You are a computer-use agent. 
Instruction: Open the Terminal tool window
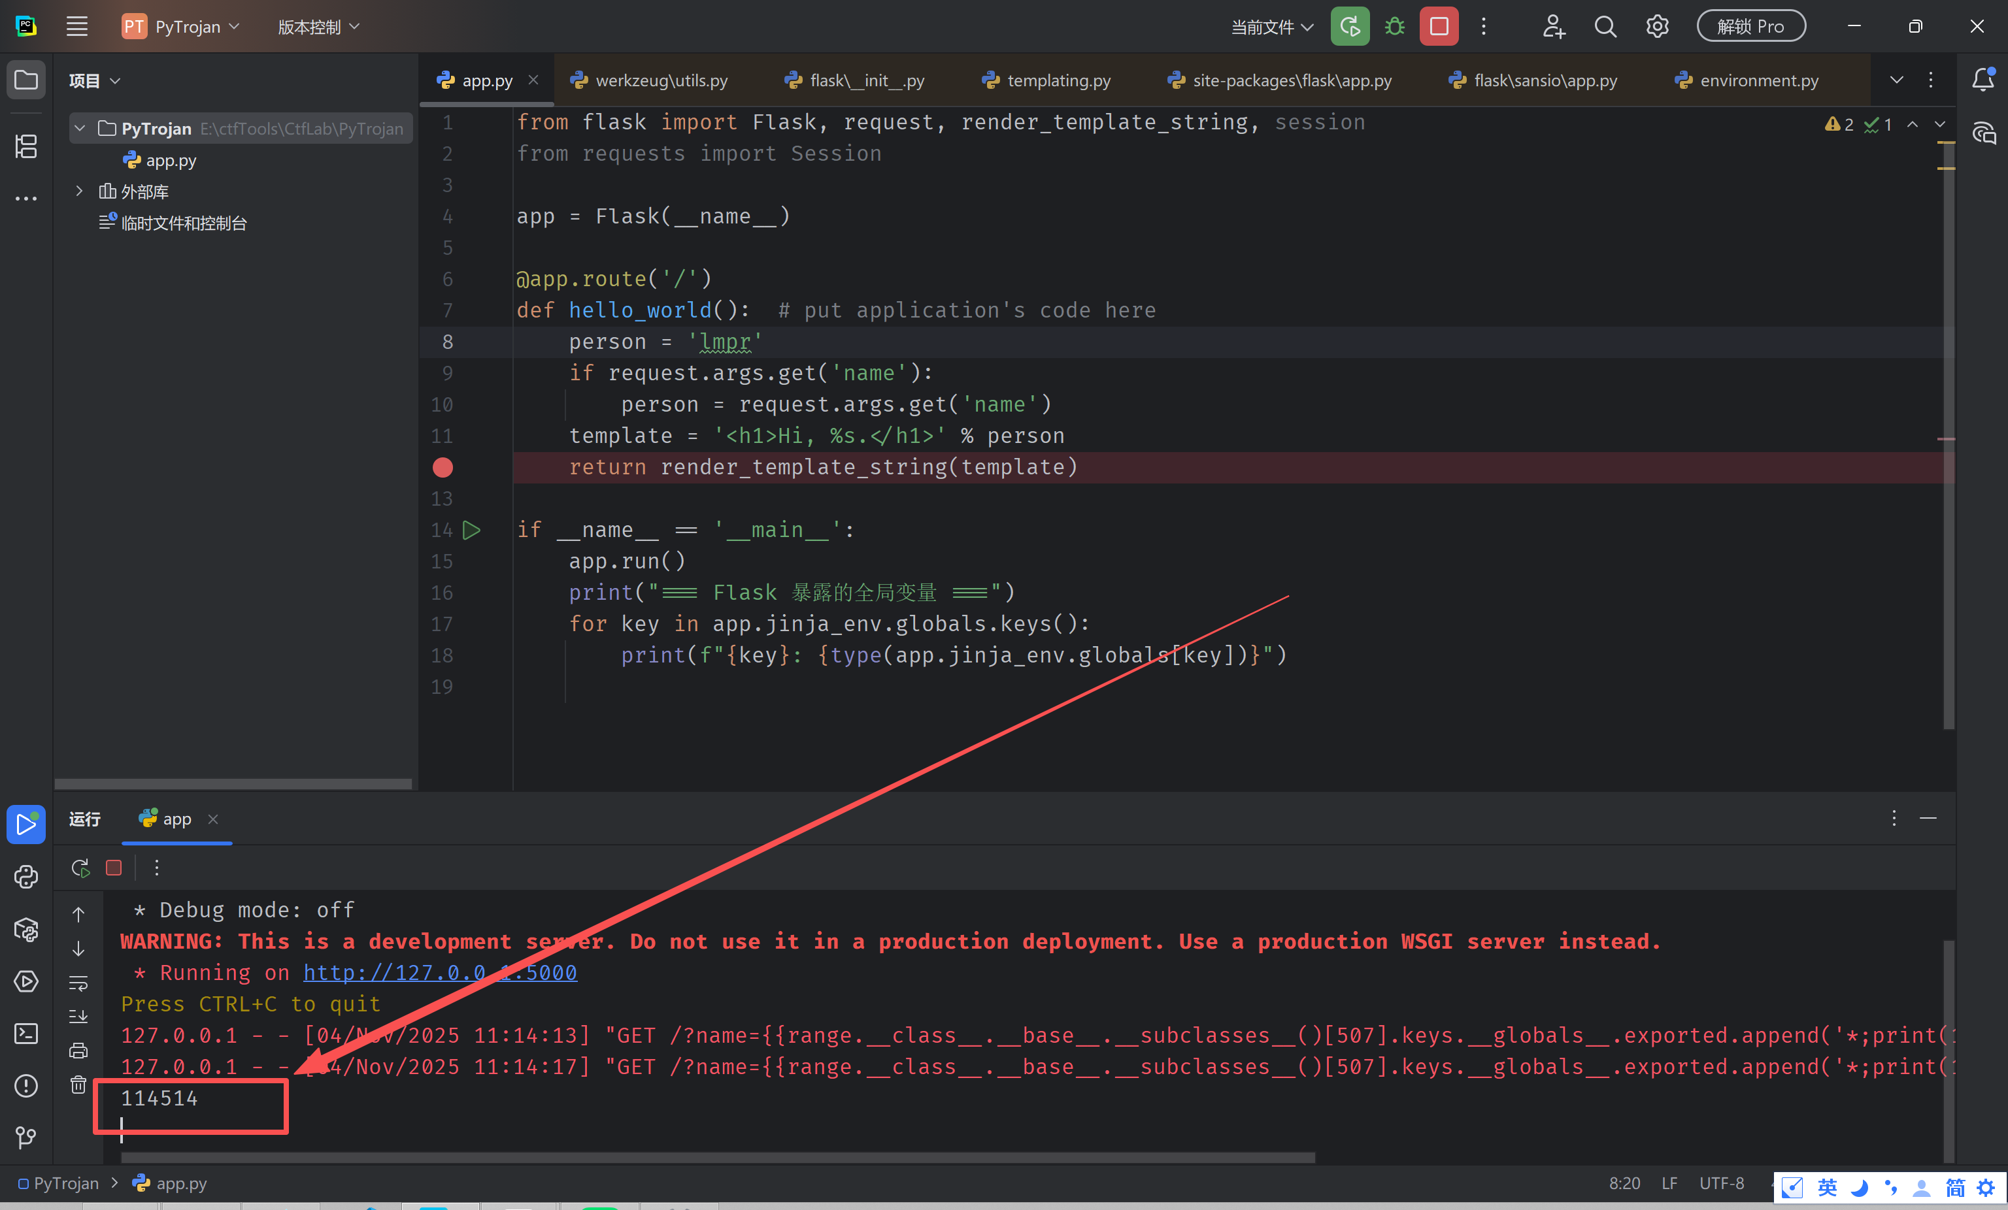tap(26, 1033)
